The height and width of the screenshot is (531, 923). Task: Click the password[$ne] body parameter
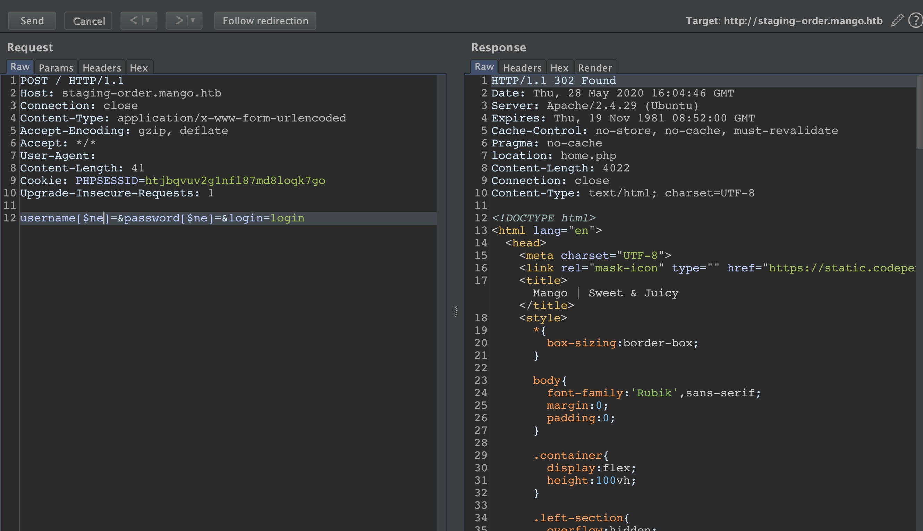click(169, 218)
